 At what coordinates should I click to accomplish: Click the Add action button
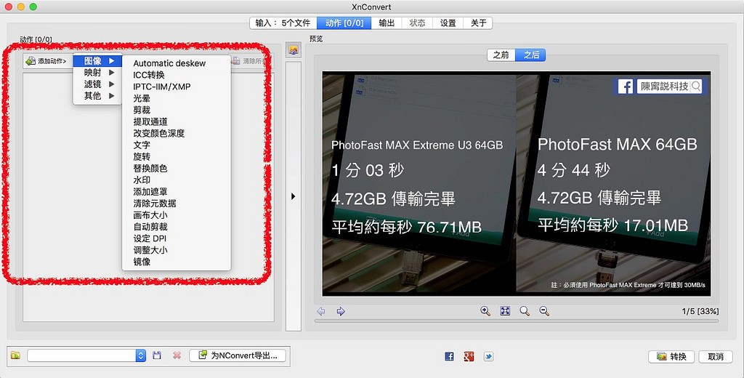[46, 61]
